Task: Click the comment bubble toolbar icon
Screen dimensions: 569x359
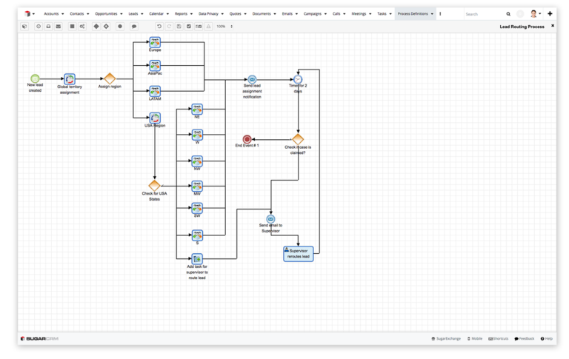Action: [134, 27]
